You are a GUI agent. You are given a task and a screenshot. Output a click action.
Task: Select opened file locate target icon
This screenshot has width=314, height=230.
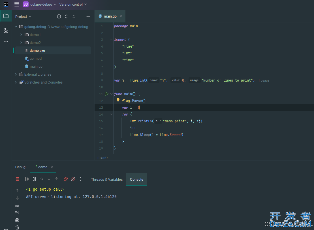coord(59,17)
